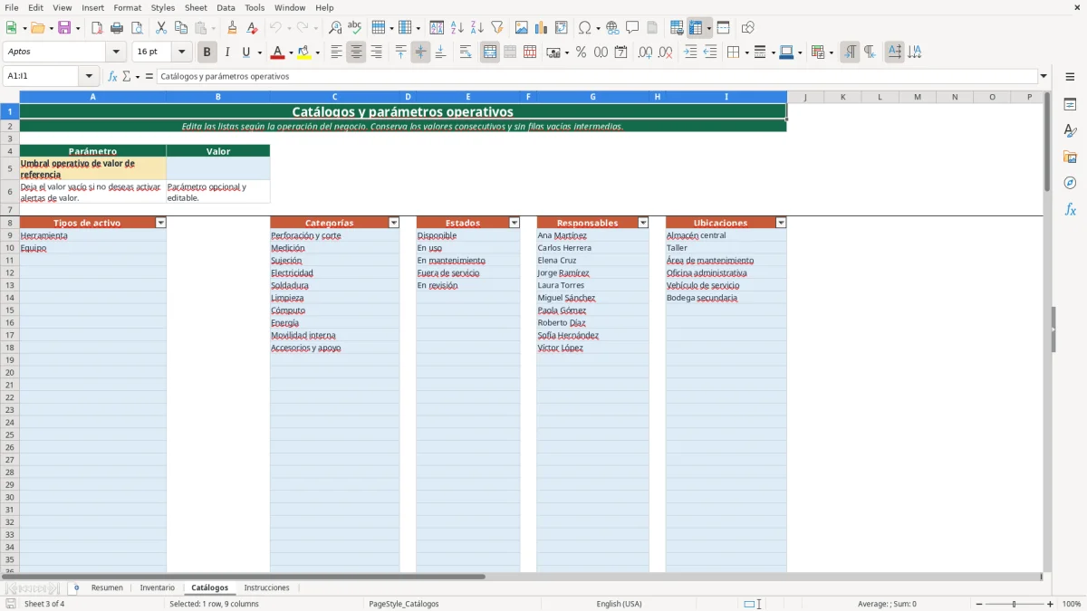Viewport: 1087px width, 611px height.
Task: Open the Categorías filter dropdown
Action: (x=394, y=223)
